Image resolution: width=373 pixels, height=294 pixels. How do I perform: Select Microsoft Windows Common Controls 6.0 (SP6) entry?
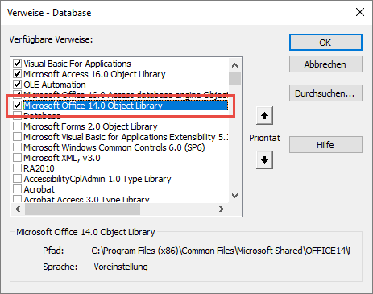(114, 147)
